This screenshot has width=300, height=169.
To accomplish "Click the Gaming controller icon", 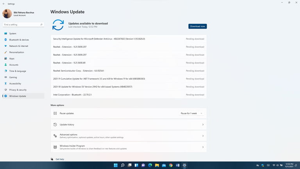I will tap(5, 77).
